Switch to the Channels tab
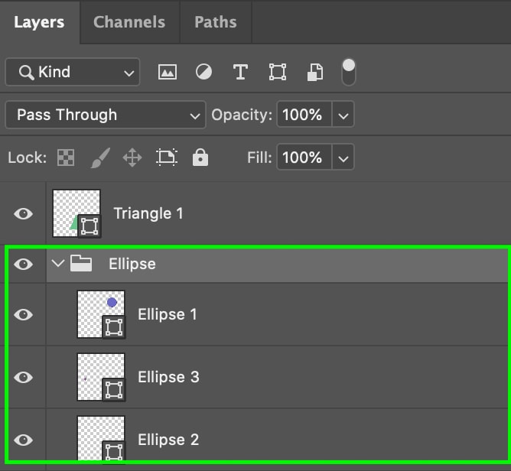This screenshot has width=511, height=471. click(x=129, y=22)
